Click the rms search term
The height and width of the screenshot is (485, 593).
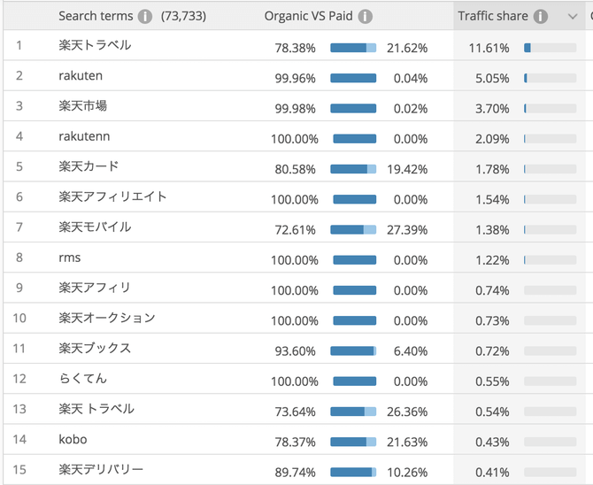(70, 258)
